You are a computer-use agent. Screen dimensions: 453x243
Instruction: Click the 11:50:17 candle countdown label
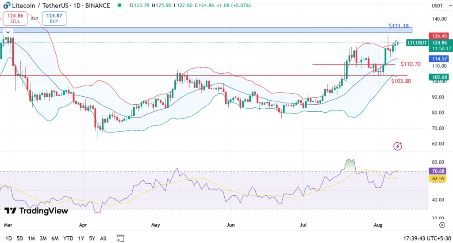tap(441, 49)
